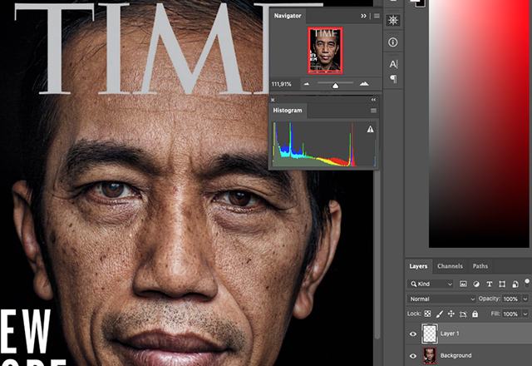Filter layers by adjustment layers icon
Screen dimensions: 532x366
click(476, 284)
